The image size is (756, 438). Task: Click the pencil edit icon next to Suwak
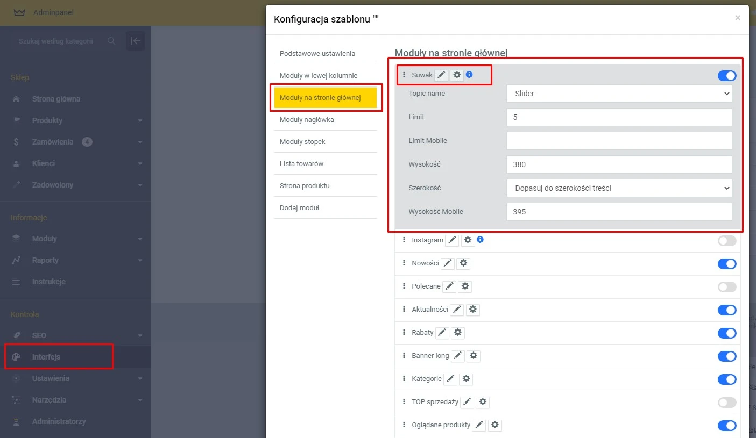(441, 75)
